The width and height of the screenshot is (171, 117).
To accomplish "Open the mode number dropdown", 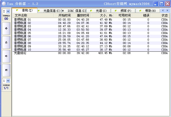I will (8, 81).
